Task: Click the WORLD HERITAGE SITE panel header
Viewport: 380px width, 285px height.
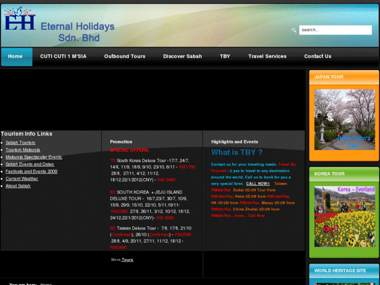Action: (344, 271)
